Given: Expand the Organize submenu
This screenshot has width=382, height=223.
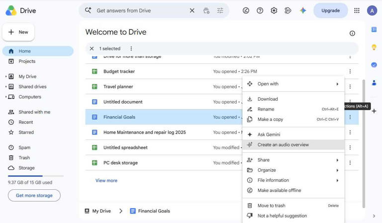Looking at the screenshot, I should tap(293, 170).
